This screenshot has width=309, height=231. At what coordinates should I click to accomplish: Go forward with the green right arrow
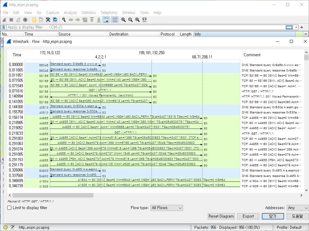(78, 20)
